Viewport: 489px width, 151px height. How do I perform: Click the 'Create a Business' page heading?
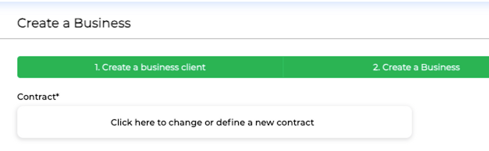[74, 23]
